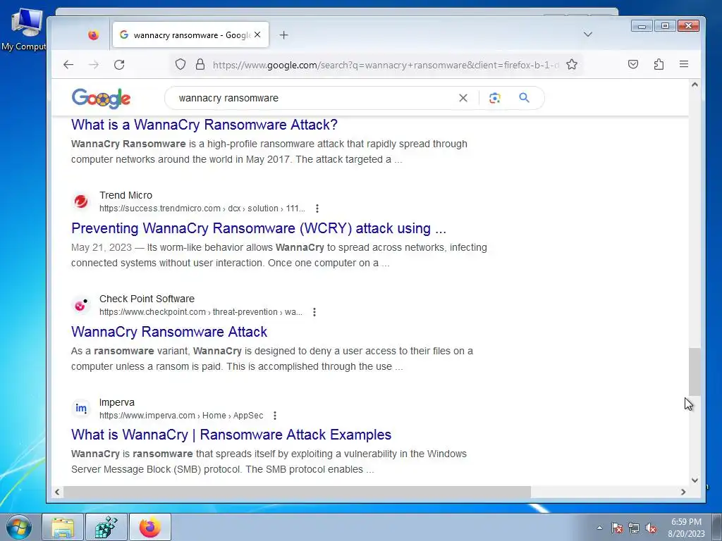
Task: Go back using the browser back arrow
Action: [68, 65]
